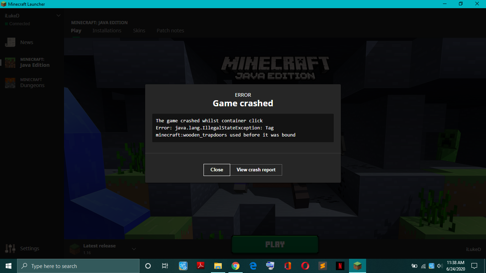Click the 'MINECRAFT: JAVA EDITION' page header

[x=99, y=23]
